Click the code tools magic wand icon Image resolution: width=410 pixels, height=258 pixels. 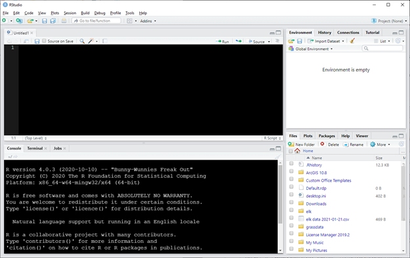(91, 41)
